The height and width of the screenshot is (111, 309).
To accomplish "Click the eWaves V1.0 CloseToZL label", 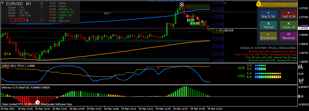I will (26, 87).
